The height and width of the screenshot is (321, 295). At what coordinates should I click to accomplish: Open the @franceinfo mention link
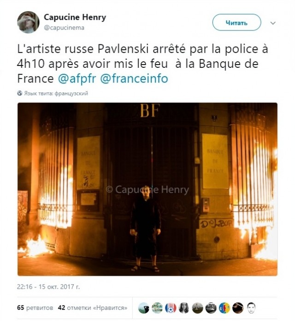[134, 78]
